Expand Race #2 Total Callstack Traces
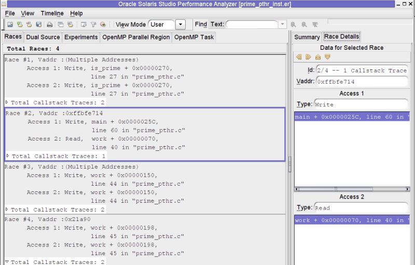 (x=8, y=156)
